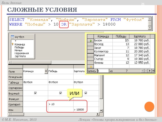Go to first record in result navigator

(143, 71)
